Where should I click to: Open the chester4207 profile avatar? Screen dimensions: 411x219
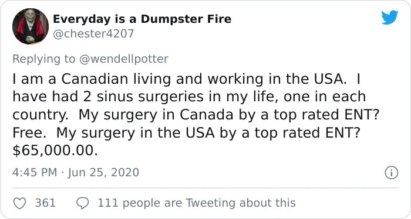[31, 26]
